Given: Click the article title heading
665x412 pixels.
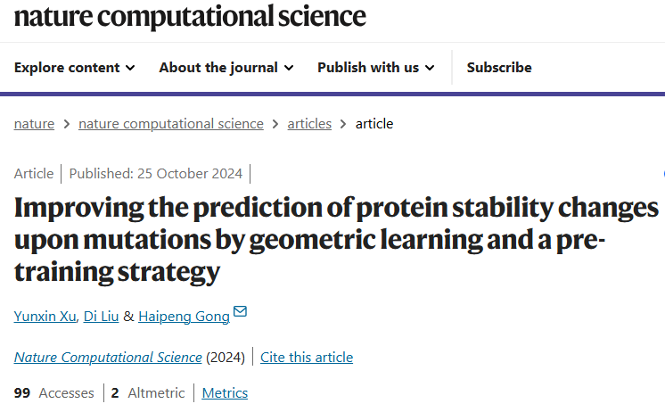Looking at the screenshot, I should point(336,240).
